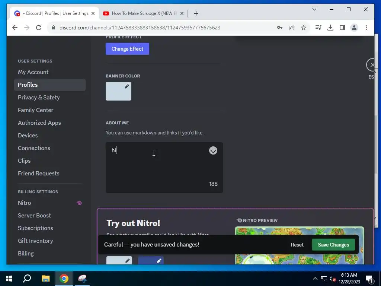Show hidden system tray icons
Screen dimensions: 381x286
point(315,279)
